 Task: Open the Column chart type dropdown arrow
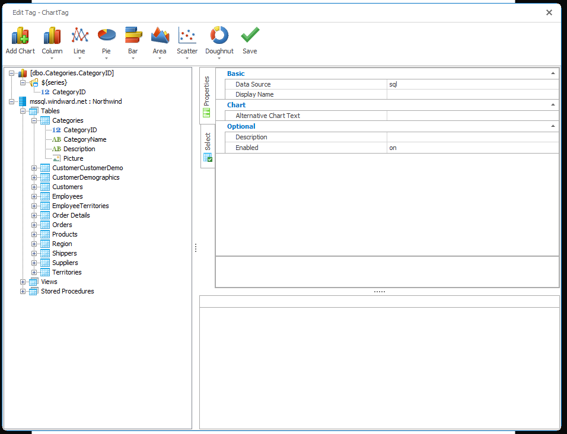[x=52, y=59]
